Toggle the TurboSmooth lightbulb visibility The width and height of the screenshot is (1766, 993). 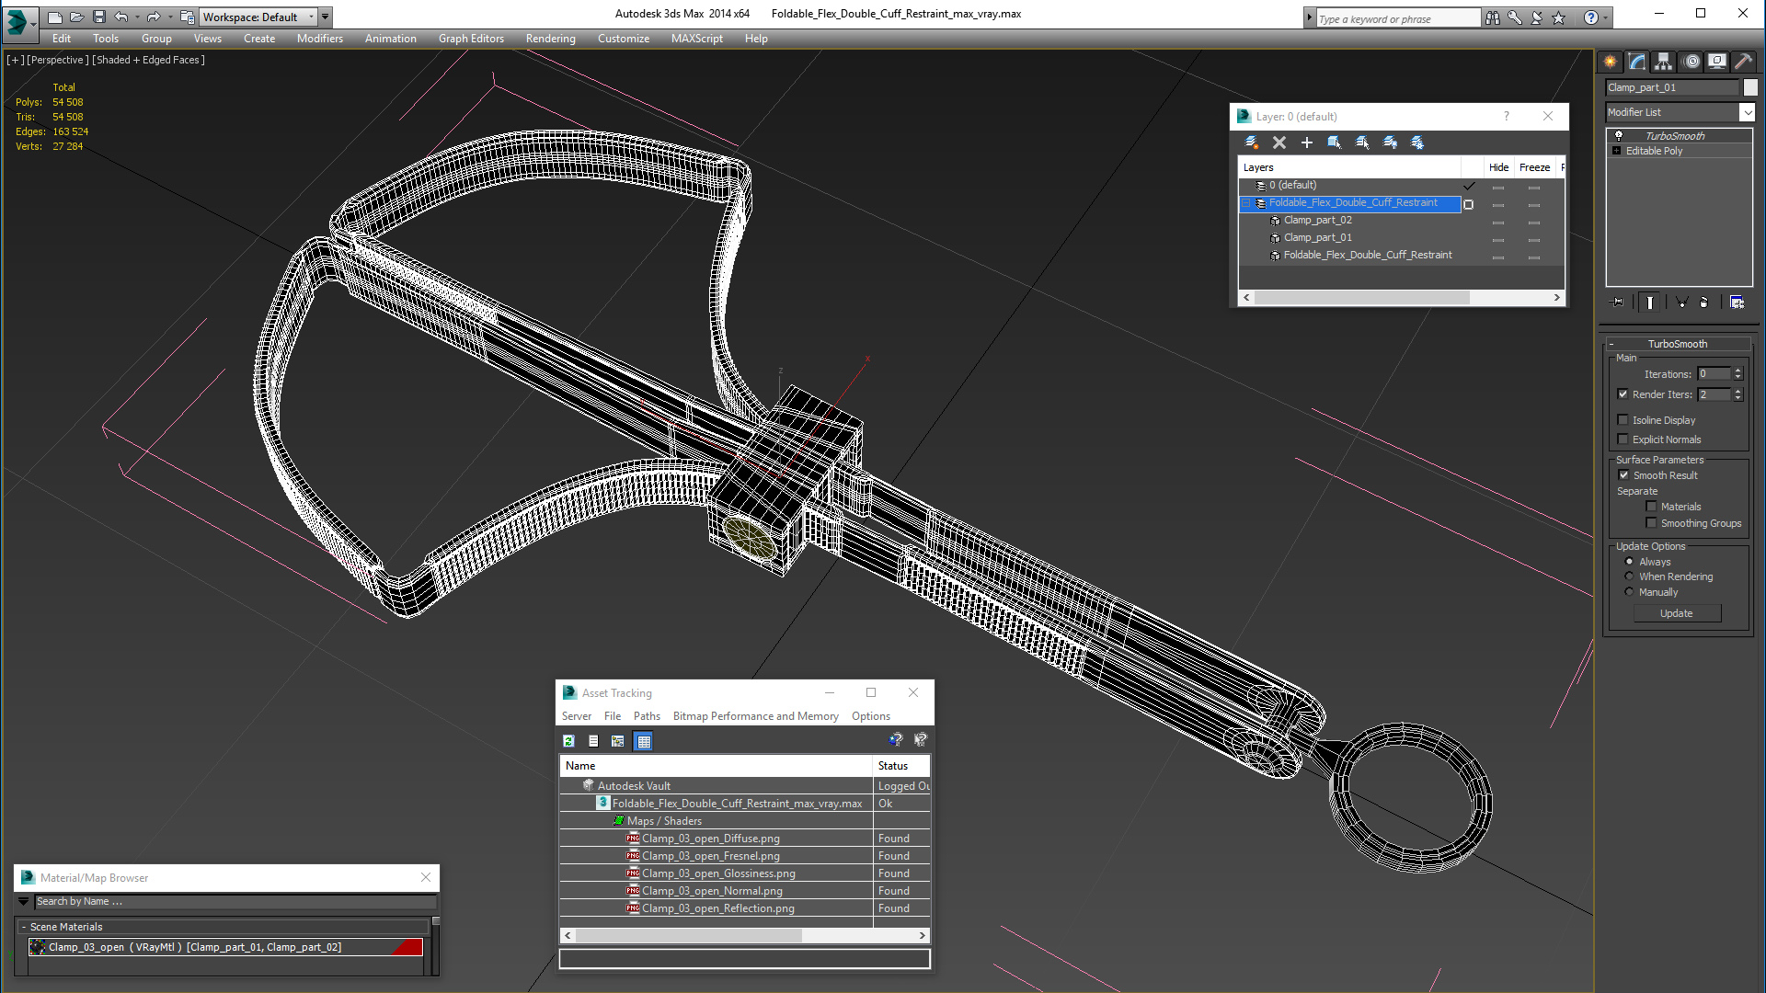click(1619, 136)
